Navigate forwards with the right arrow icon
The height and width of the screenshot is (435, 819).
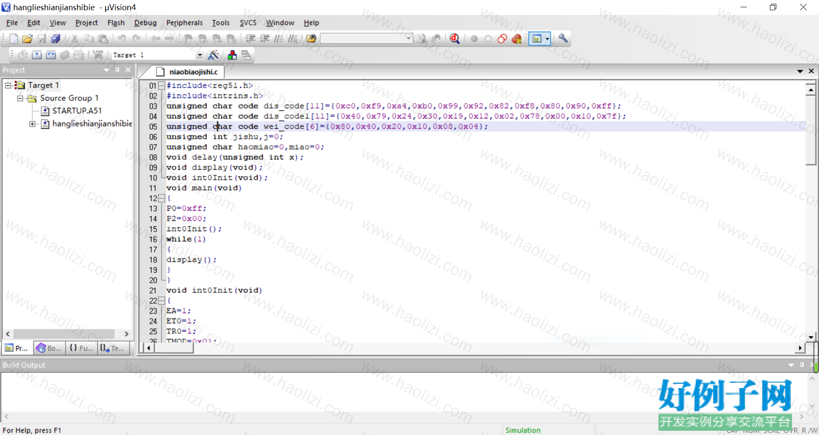pos(169,39)
